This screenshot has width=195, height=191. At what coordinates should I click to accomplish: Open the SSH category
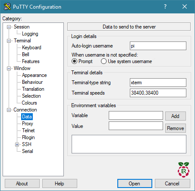pyautogui.click(x=27, y=144)
